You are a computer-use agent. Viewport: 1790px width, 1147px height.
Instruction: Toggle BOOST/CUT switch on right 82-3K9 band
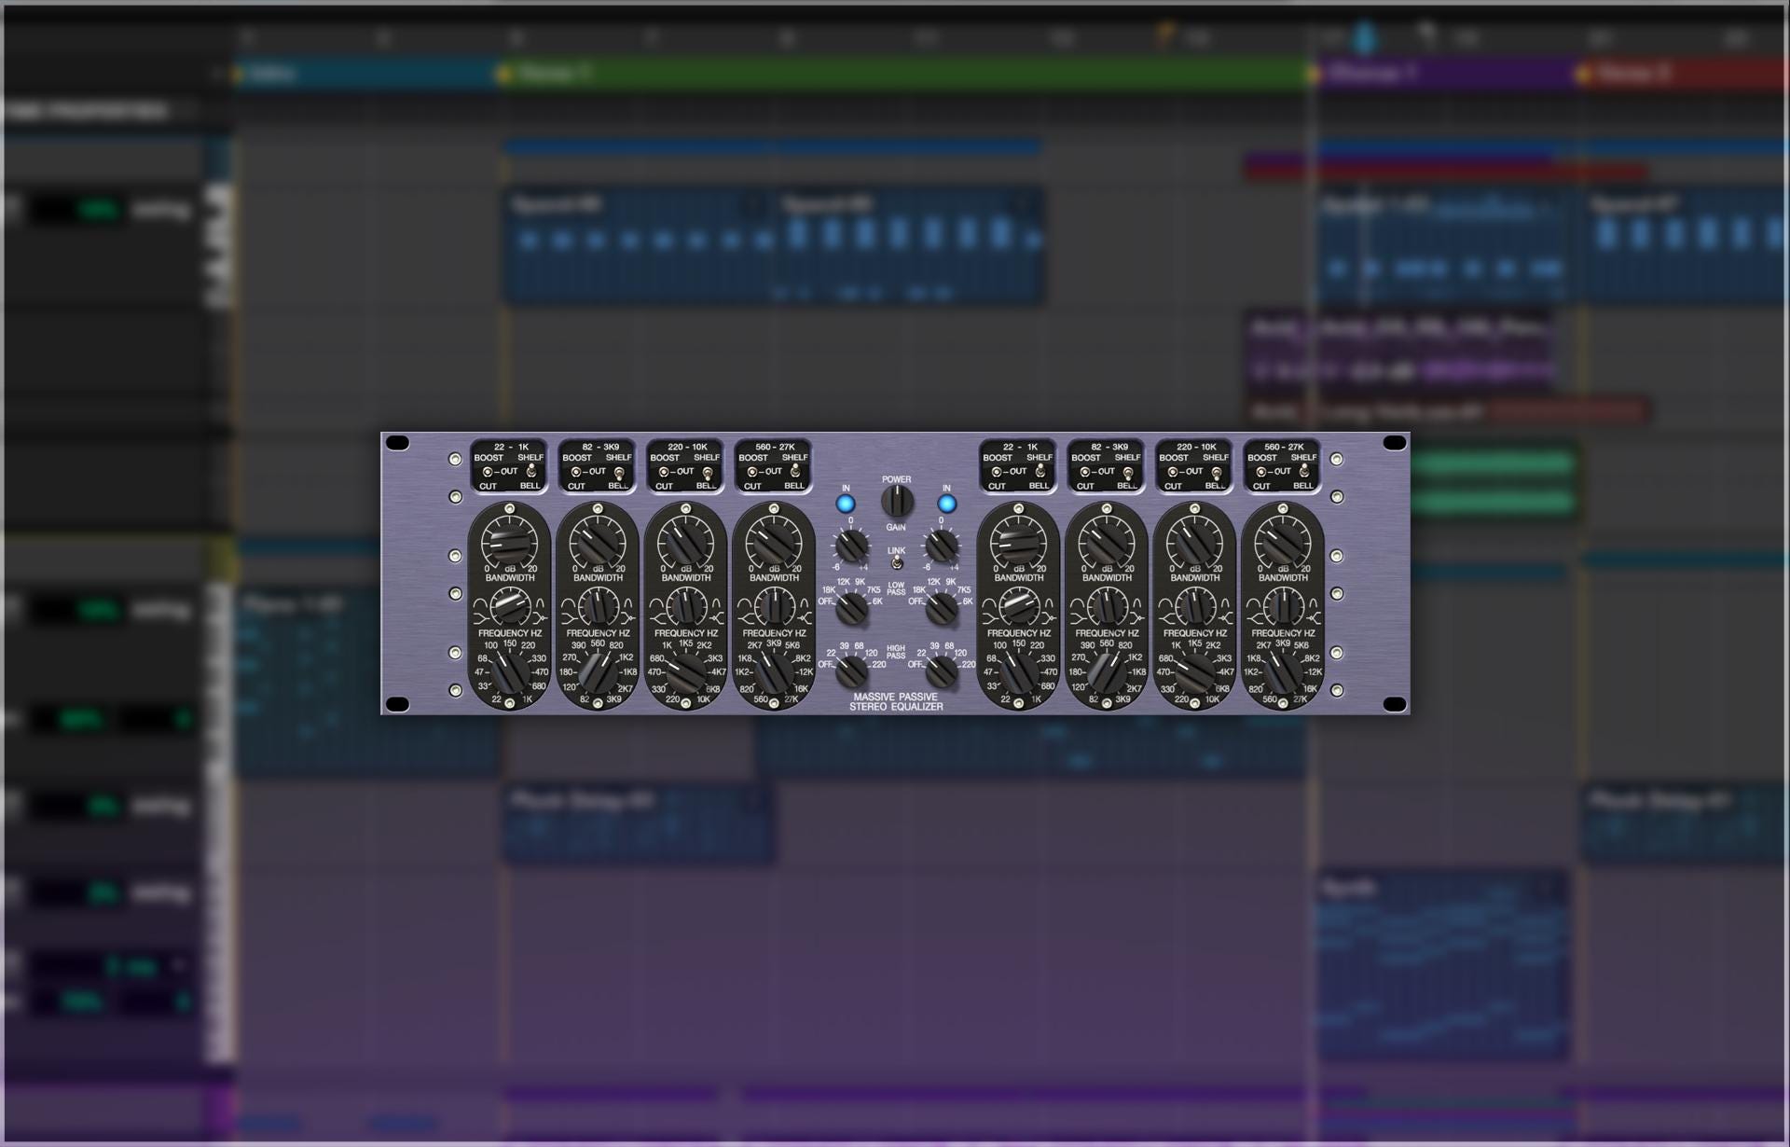(x=1085, y=472)
